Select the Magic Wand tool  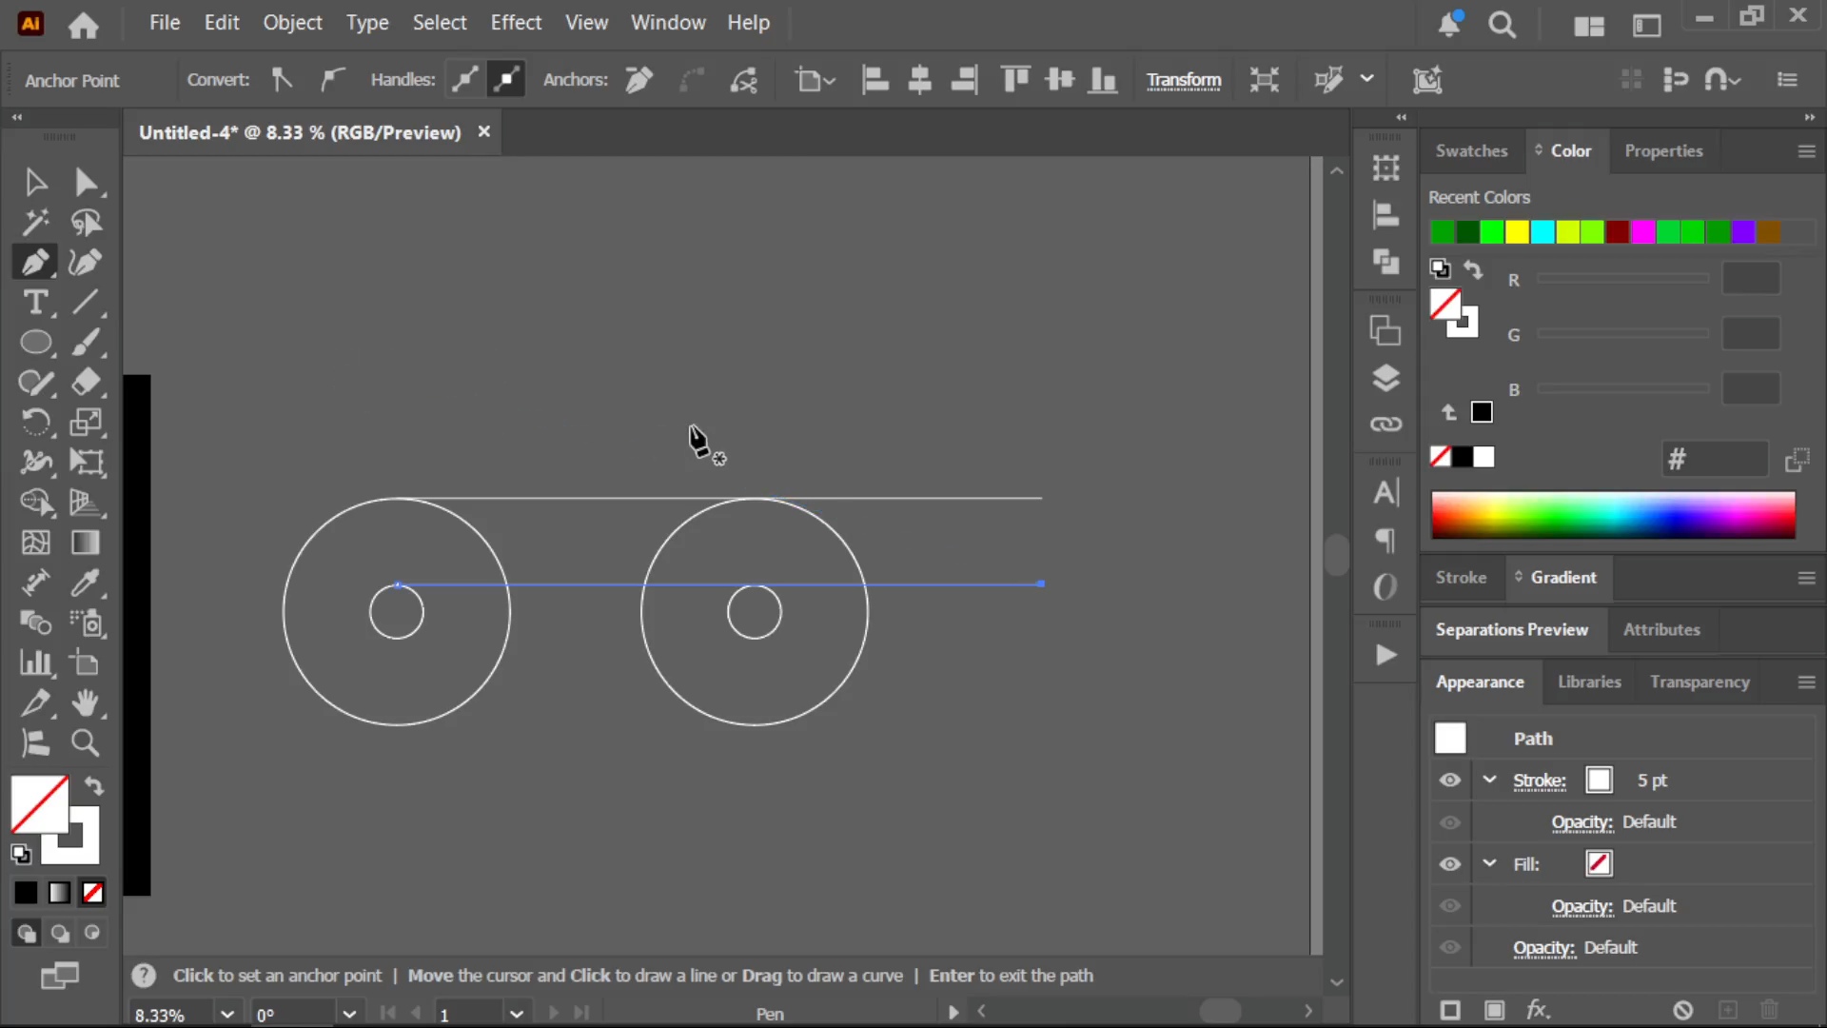click(35, 223)
